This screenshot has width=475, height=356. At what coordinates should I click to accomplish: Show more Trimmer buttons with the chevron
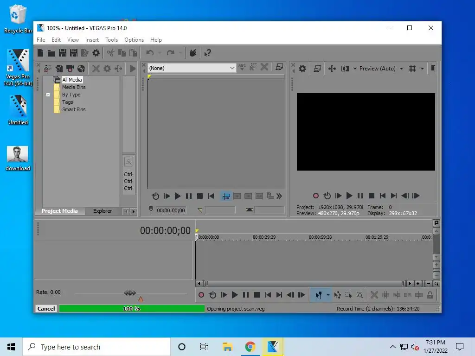tap(279, 196)
